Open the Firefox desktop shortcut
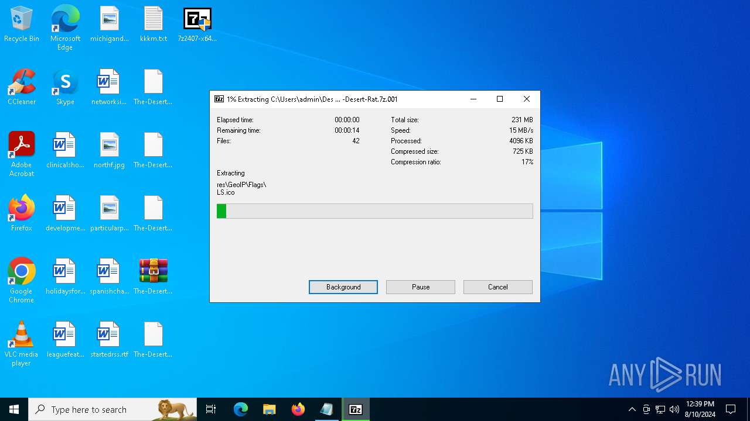Image resolution: width=750 pixels, height=421 pixels. [22, 214]
